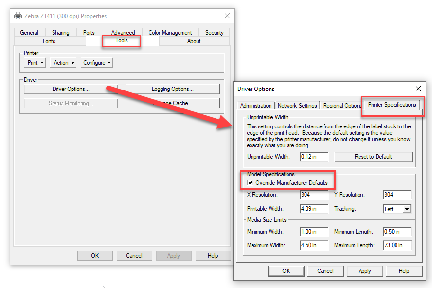The height and width of the screenshot is (288, 432).
Task: Click the "Model Specifications" group label
Action: [271, 174]
